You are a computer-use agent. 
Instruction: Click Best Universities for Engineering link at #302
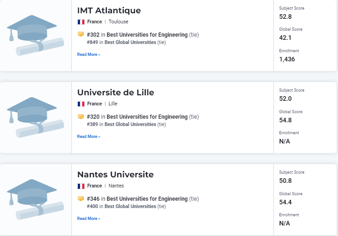147,35
